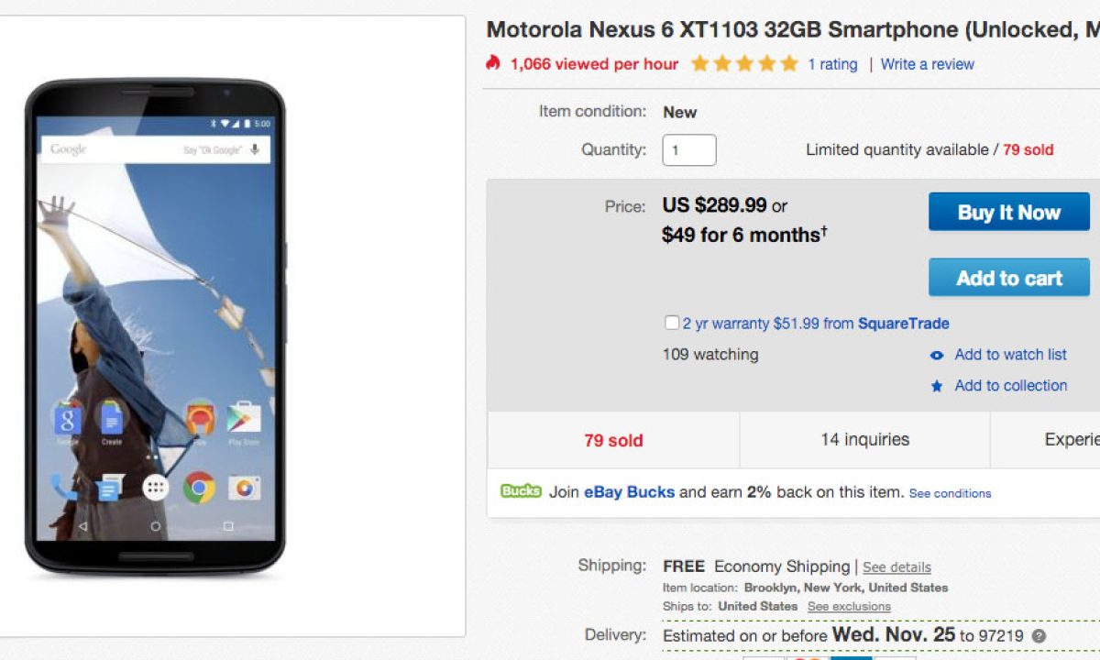Click the eye icon beside Add to watch list
Viewport: 1100px width, 660px height.
tap(936, 356)
